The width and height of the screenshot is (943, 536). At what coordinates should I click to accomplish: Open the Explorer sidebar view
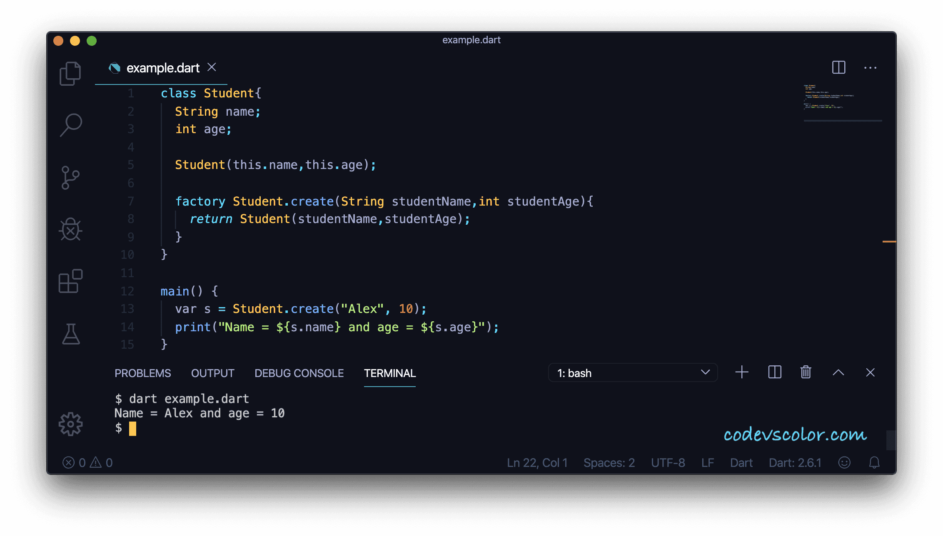70,73
